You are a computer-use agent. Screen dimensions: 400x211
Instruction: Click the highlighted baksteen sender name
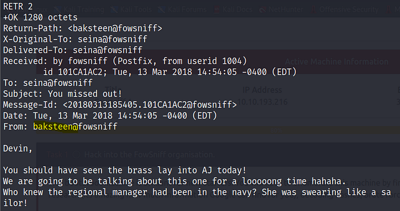[55, 127]
